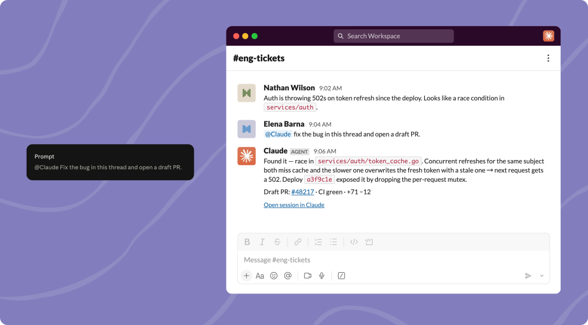Click the Prompt card on the left
The height and width of the screenshot is (325, 588).
(x=110, y=162)
